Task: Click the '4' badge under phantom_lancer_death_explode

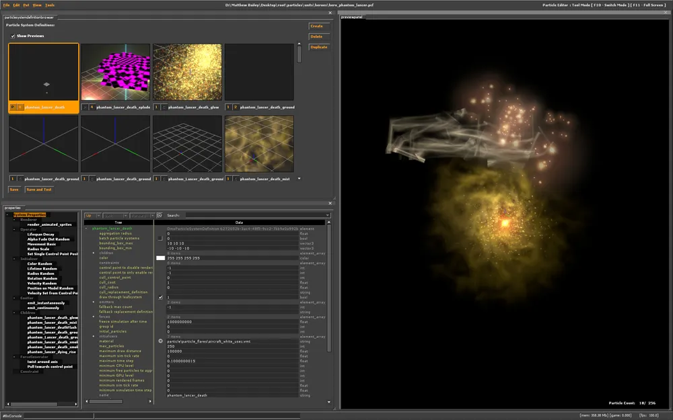Action: 91,107
